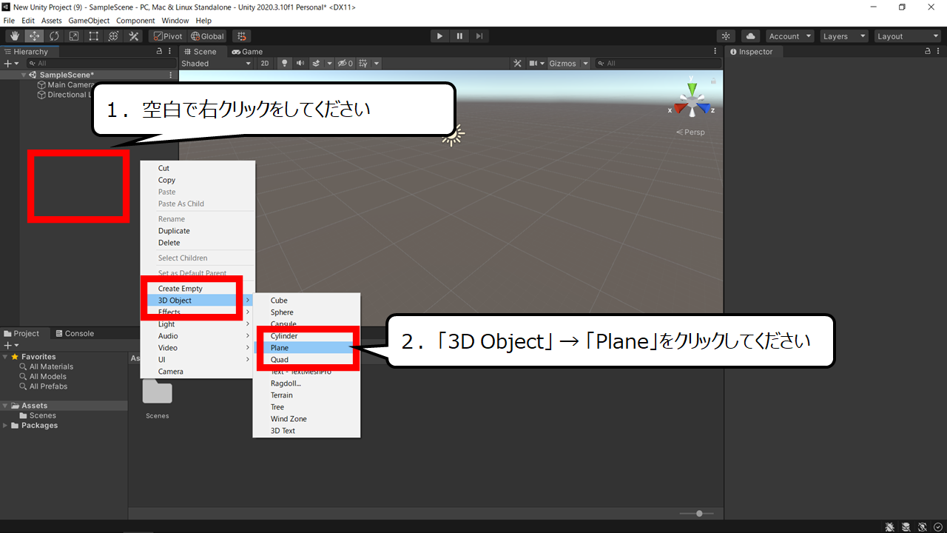Image resolution: width=947 pixels, height=533 pixels.
Task: Open Inspector panel options menu
Action: (940, 52)
